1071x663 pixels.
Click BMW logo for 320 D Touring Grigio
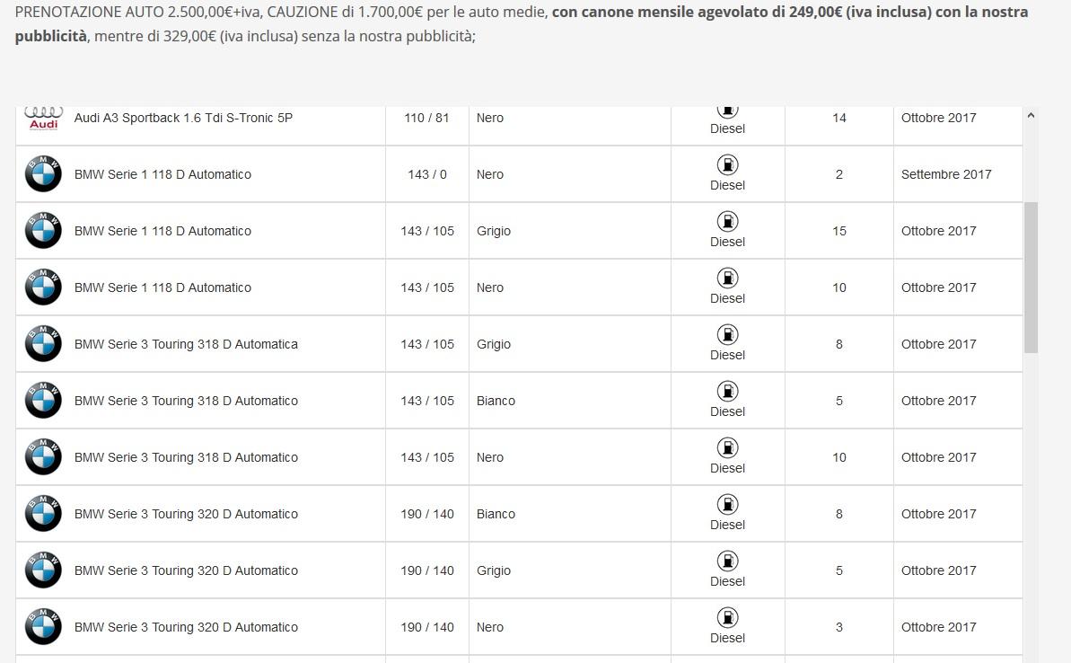coord(43,570)
